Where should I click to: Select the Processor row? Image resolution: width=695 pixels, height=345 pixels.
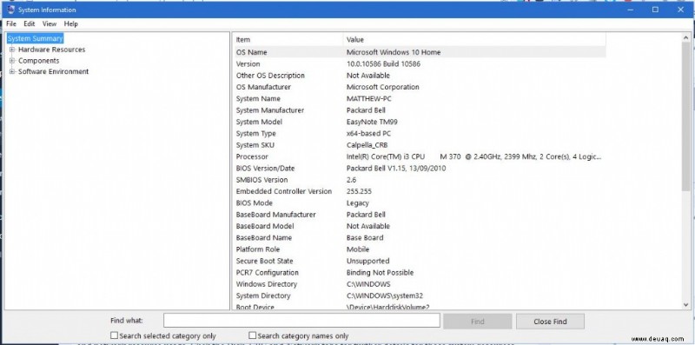point(420,156)
